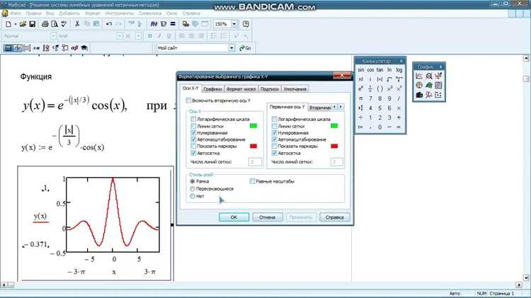
Task: Uncheck X-axis 'Автомасштабирование' checkbox
Action: click(193, 139)
